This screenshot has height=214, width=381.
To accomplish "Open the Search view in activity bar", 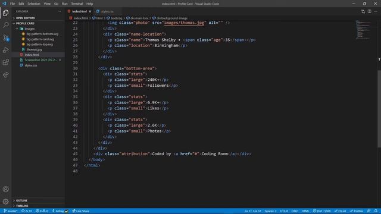I will (x=5, y=25).
